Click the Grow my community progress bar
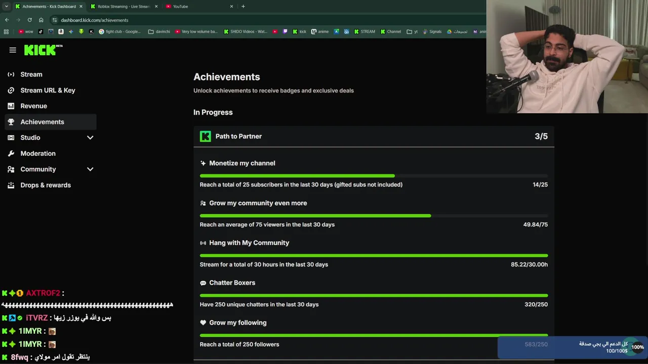The width and height of the screenshot is (648, 364). pyautogui.click(x=374, y=216)
